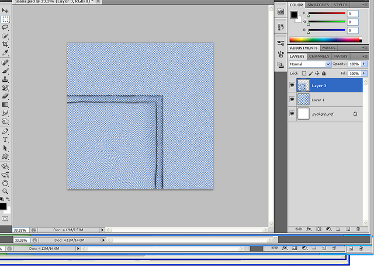
Task: Select the Lasso tool
Action: coord(5,27)
